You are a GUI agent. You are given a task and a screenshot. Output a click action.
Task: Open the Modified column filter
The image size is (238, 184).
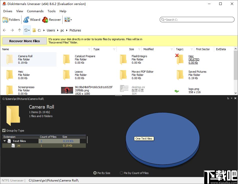click(172, 49)
